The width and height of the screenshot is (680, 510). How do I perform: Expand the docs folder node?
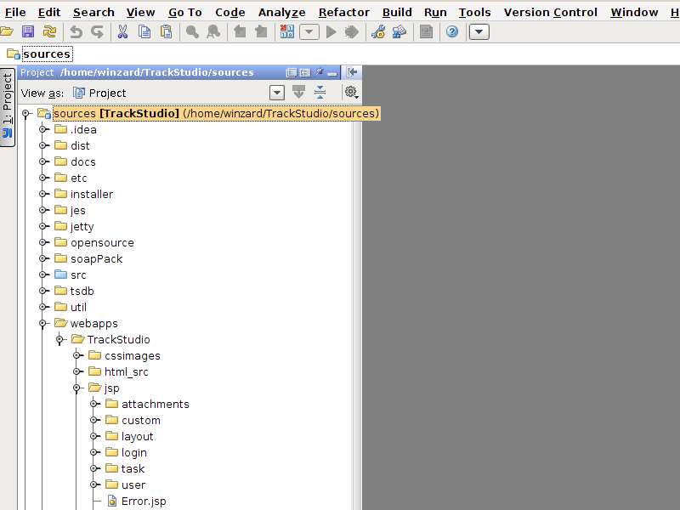(43, 161)
